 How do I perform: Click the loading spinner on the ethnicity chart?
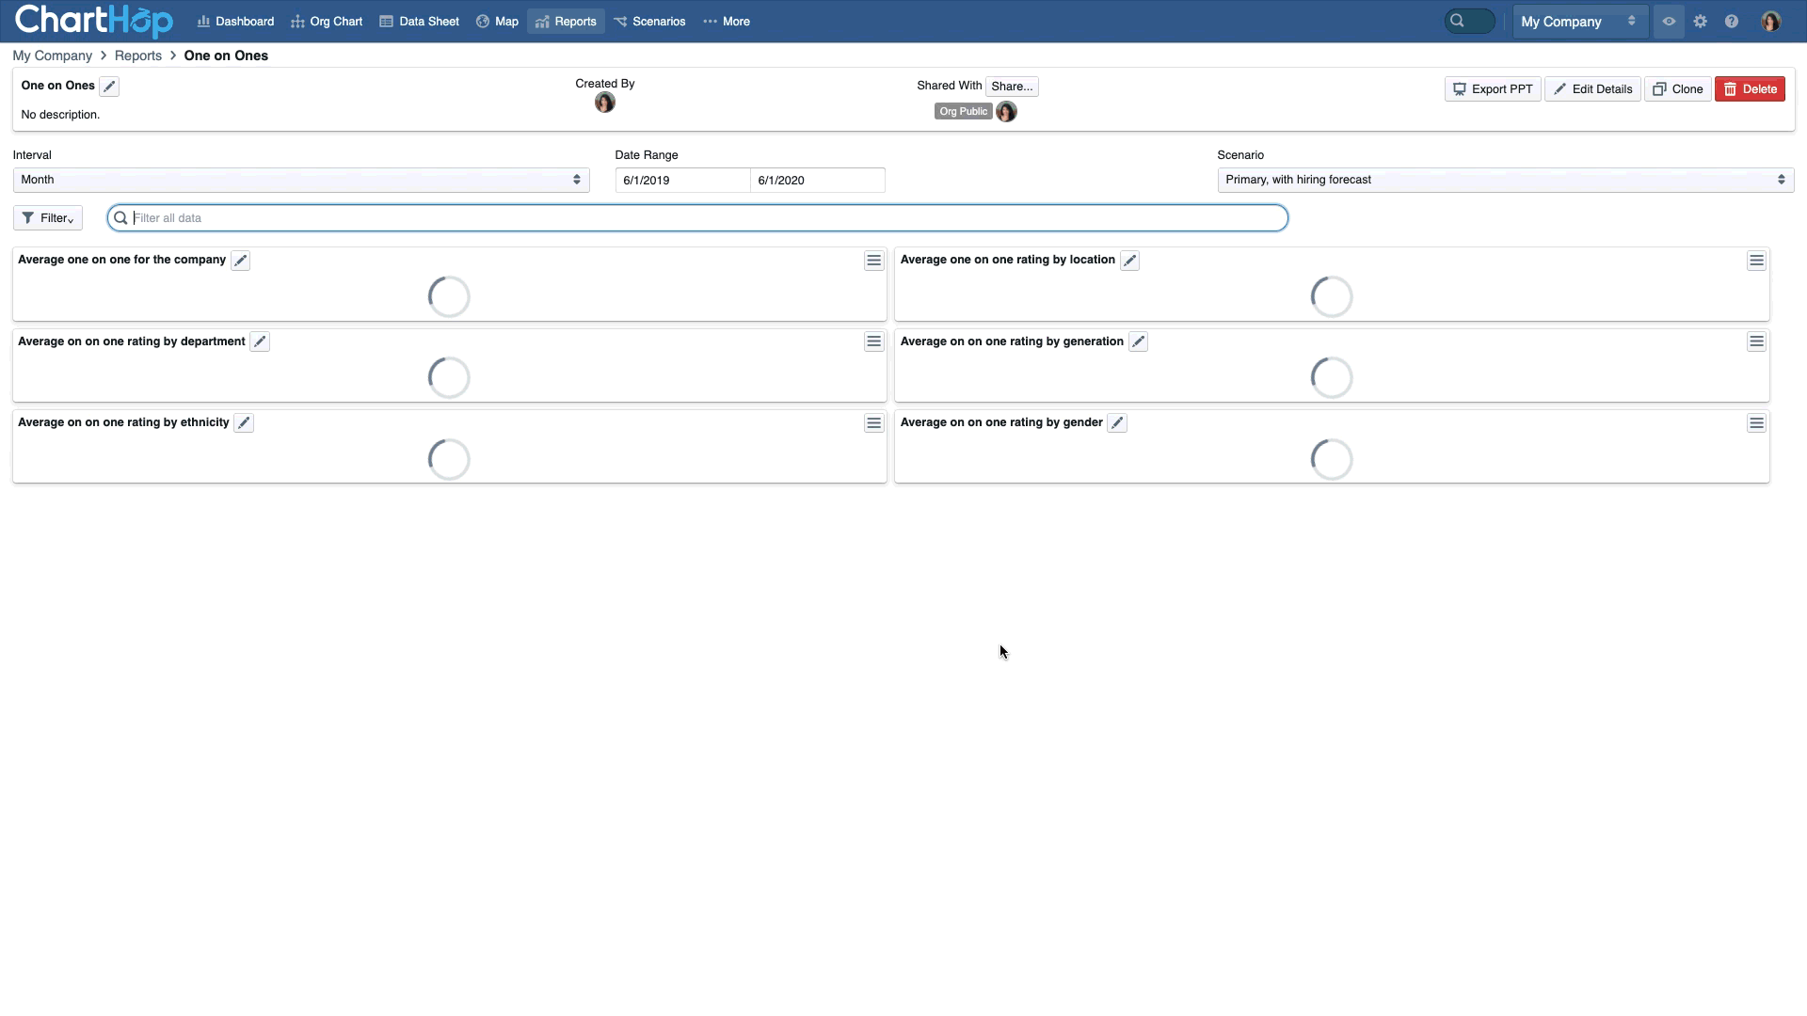[448, 459]
